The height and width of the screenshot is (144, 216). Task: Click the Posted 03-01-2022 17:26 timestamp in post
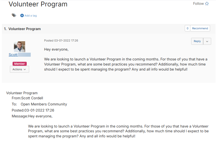61,40
